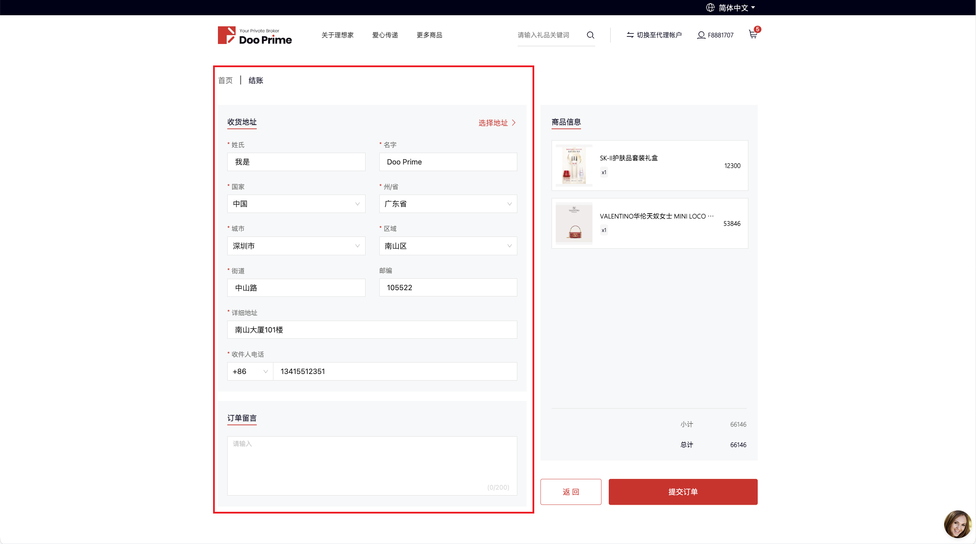Click the order remarks text area
The image size is (976, 544).
coord(372,465)
